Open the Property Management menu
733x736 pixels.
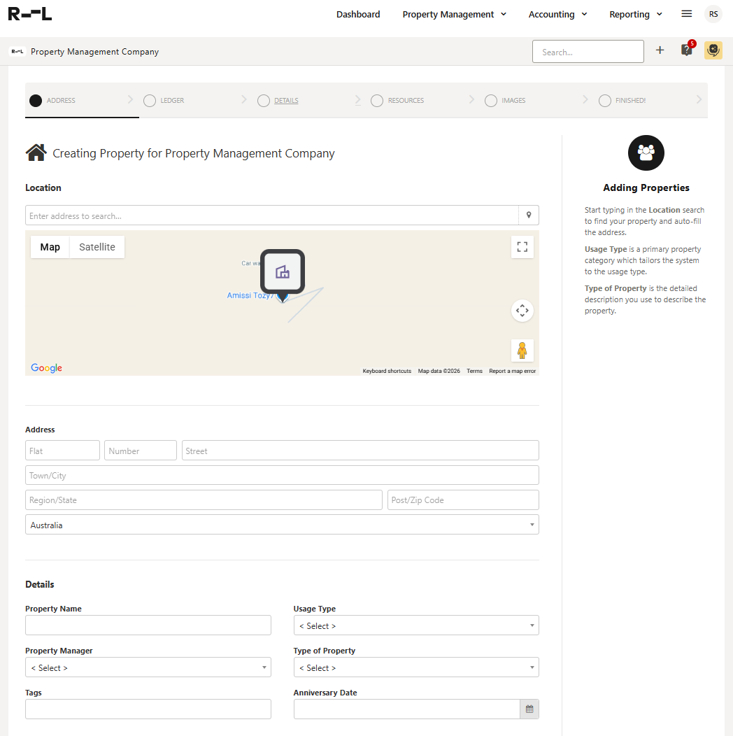454,14
